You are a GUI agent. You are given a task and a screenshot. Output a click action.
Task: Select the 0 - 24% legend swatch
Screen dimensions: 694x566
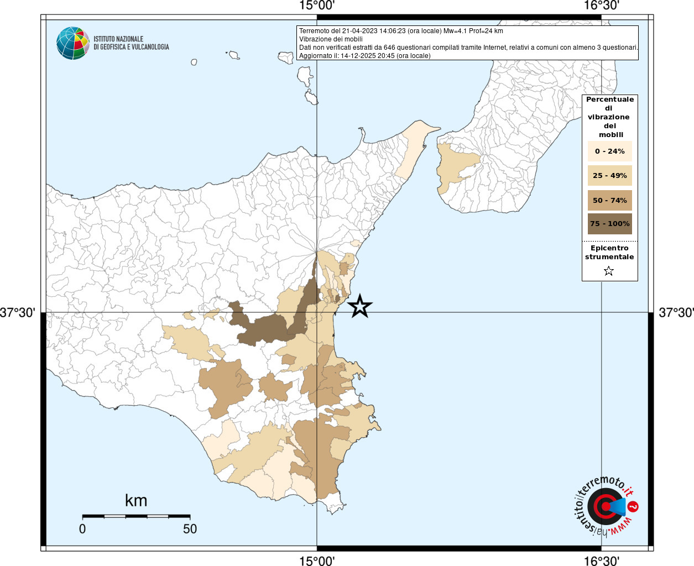[x=609, y=151]
